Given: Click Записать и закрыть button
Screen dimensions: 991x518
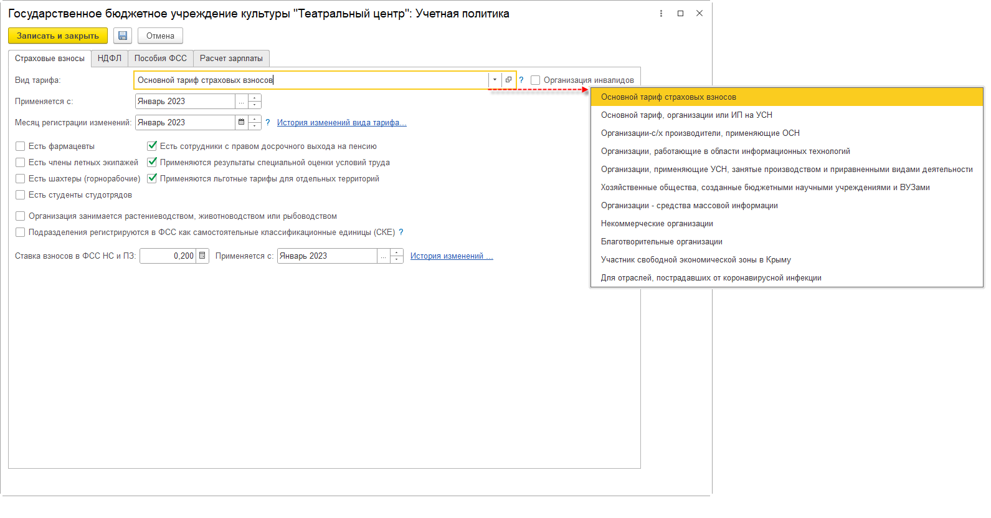Looking at the screenshot, I should tap(58, 36).
